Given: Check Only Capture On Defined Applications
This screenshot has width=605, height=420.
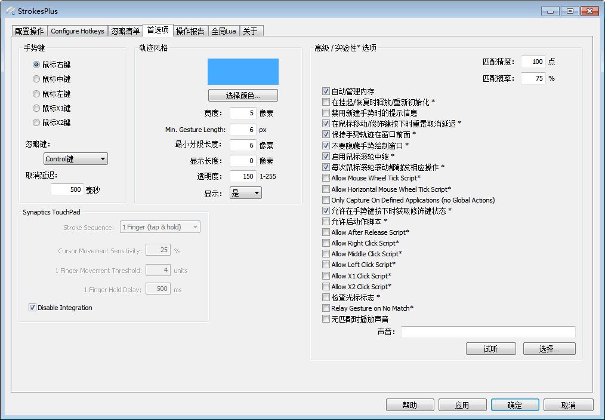Looking at the screenshot, I should tap(326, 200).
